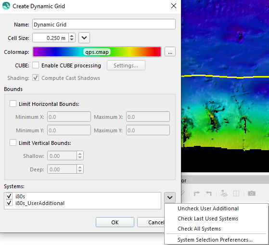Click the sonar swath grid icon
The width and height of the screenshot is (269, 245).
click(224, 193)
